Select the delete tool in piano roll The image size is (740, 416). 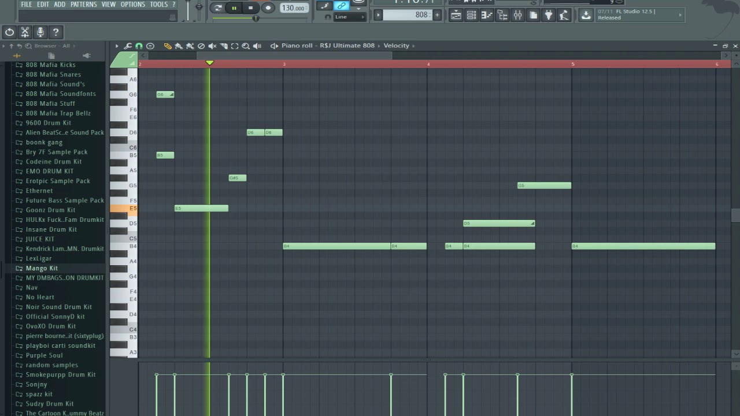coord(201,46)
